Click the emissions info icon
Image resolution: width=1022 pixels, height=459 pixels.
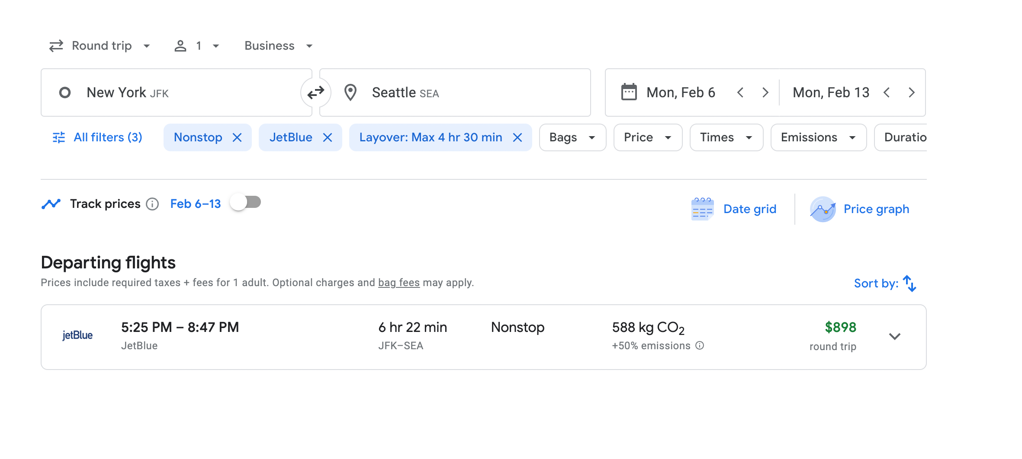pyautogui.click(x=700, y=345)
